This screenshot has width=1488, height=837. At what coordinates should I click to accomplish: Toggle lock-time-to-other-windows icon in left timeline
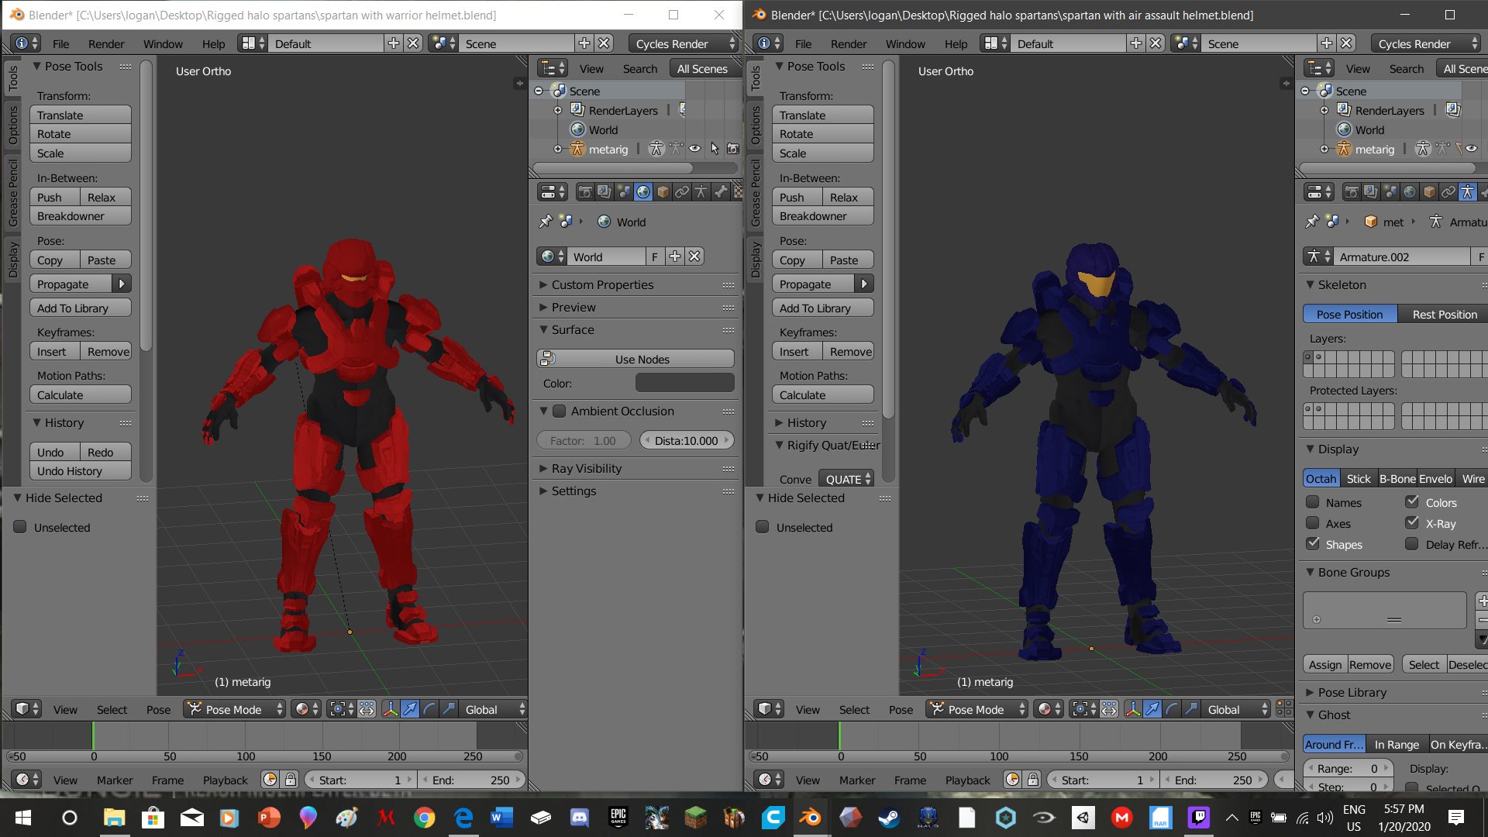tap(290, 780)
